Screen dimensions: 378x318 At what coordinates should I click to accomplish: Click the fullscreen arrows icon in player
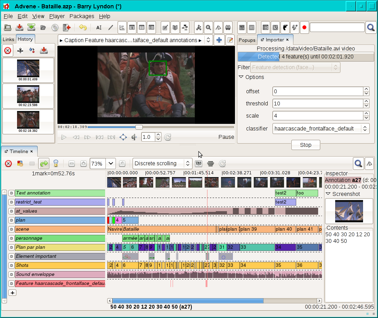[123, 137]
